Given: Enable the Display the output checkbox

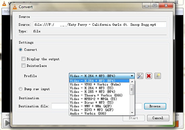Looking at the screenshot, I should click(x=23, y=59).
